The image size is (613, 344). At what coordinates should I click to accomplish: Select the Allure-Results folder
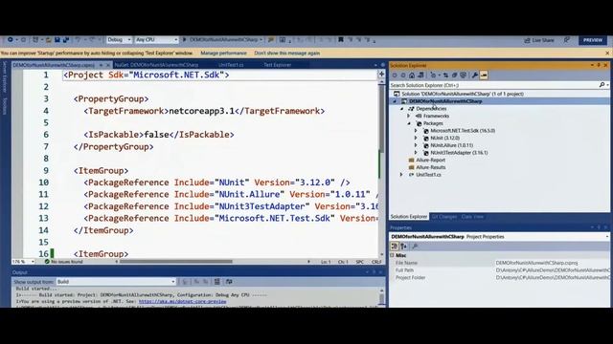[430, 167]
